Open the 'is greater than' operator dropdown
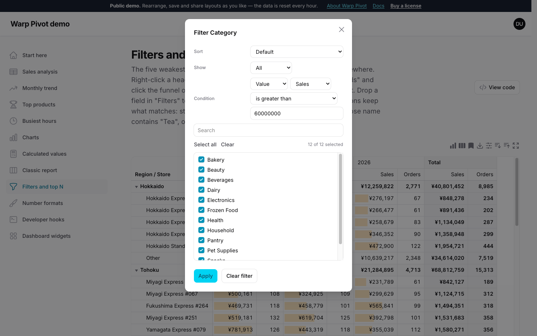This screenshot has height=336, width=537. pyautogui.click(x=294, y=99)
